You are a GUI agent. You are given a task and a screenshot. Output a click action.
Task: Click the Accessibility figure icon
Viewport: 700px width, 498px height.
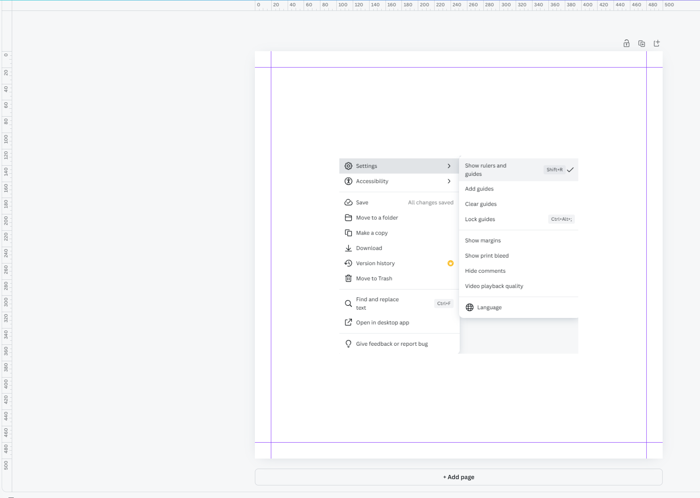point(348,181)
